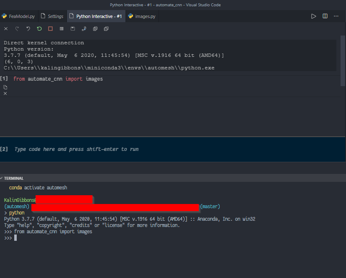346x278 pixels.
Task: Run the current Python file
Action: coord(313,16)
